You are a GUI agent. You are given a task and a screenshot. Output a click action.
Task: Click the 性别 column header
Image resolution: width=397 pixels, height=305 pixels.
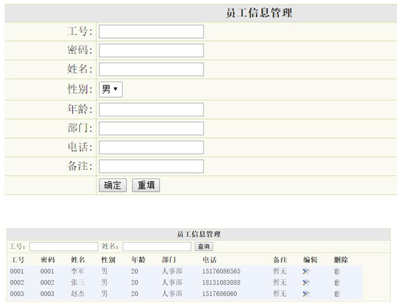tap(108, 260)
